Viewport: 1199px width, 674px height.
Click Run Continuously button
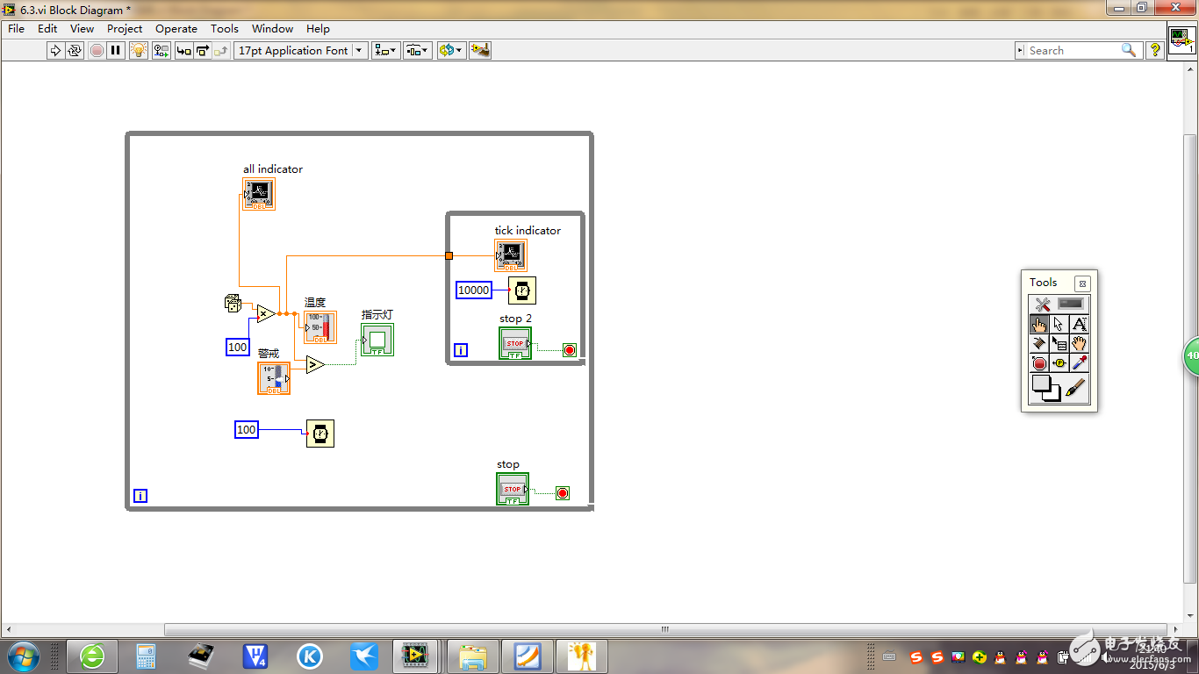[75, 51]
